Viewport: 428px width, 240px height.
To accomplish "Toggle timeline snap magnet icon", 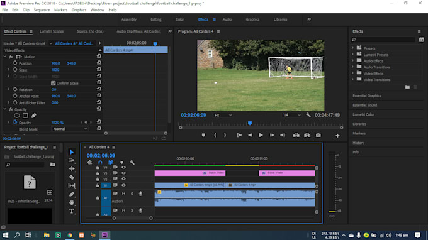I will [100, 162].
